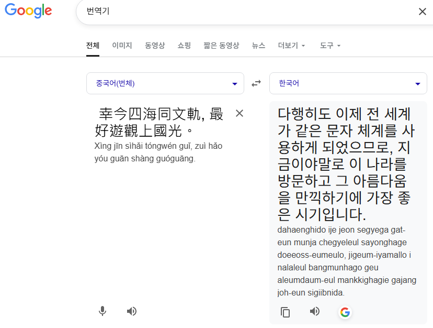Open target language dropdown 한국어
The height and width of the screenshot is (328, 433).
(348, 83)
